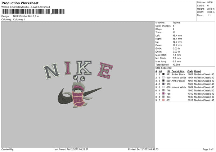Click the black swatch in stop row 3

[x=163, y=81]
